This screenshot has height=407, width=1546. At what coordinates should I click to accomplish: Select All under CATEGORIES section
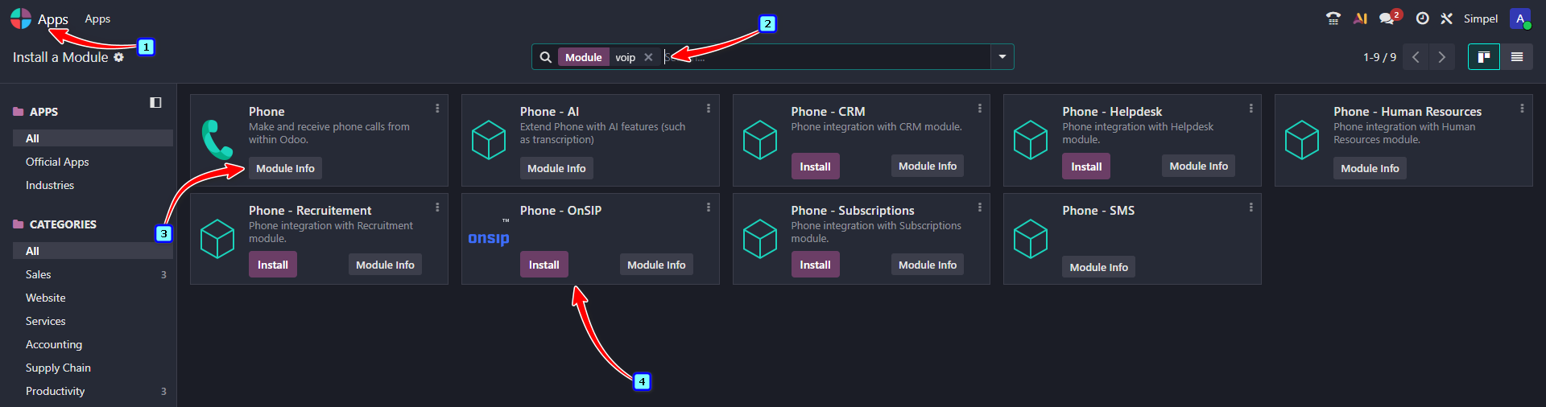click(x=93, y=251)
